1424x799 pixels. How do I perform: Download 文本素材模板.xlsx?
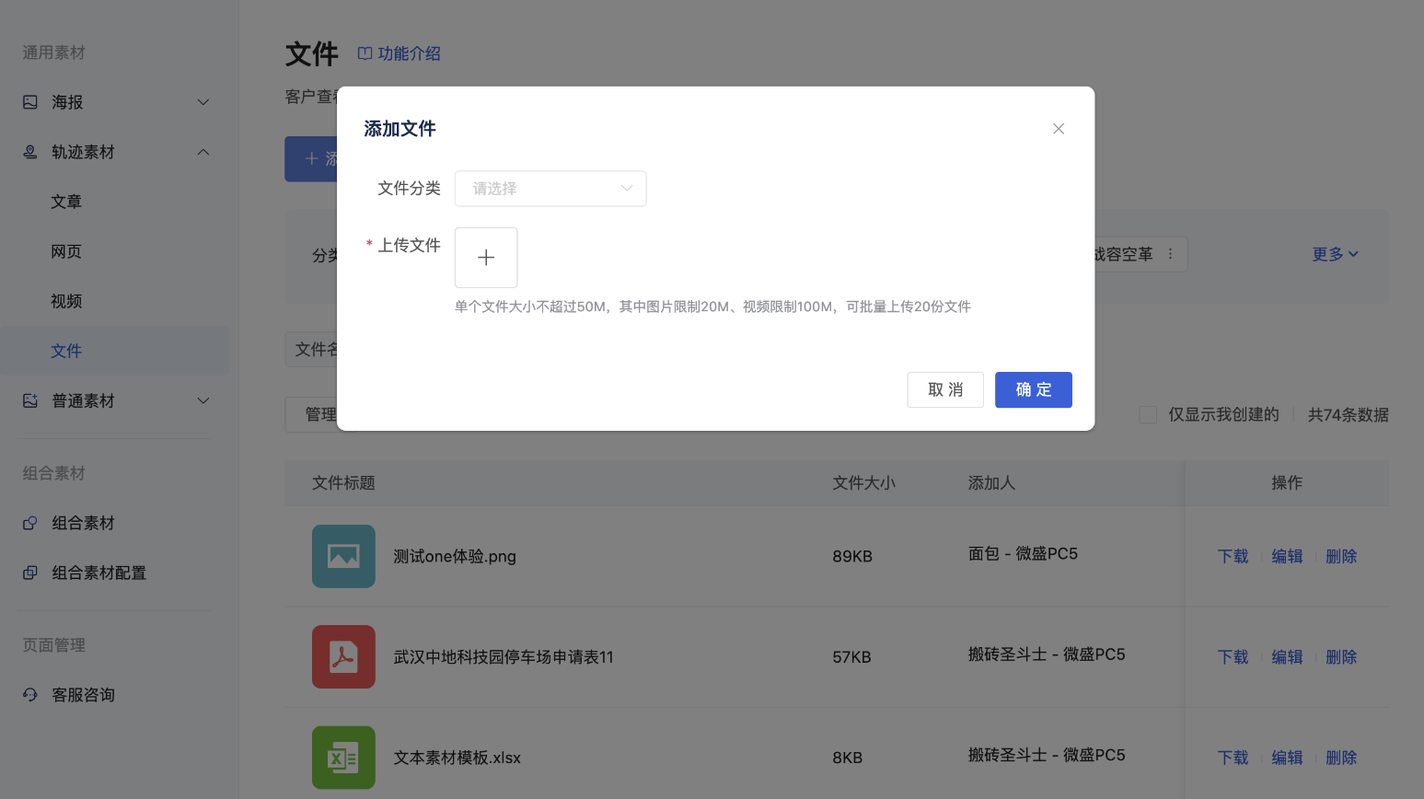pos(1233,758)
